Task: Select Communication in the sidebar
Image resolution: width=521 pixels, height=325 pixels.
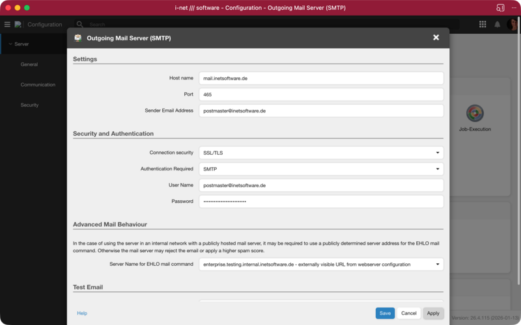Action: point(38,84)
